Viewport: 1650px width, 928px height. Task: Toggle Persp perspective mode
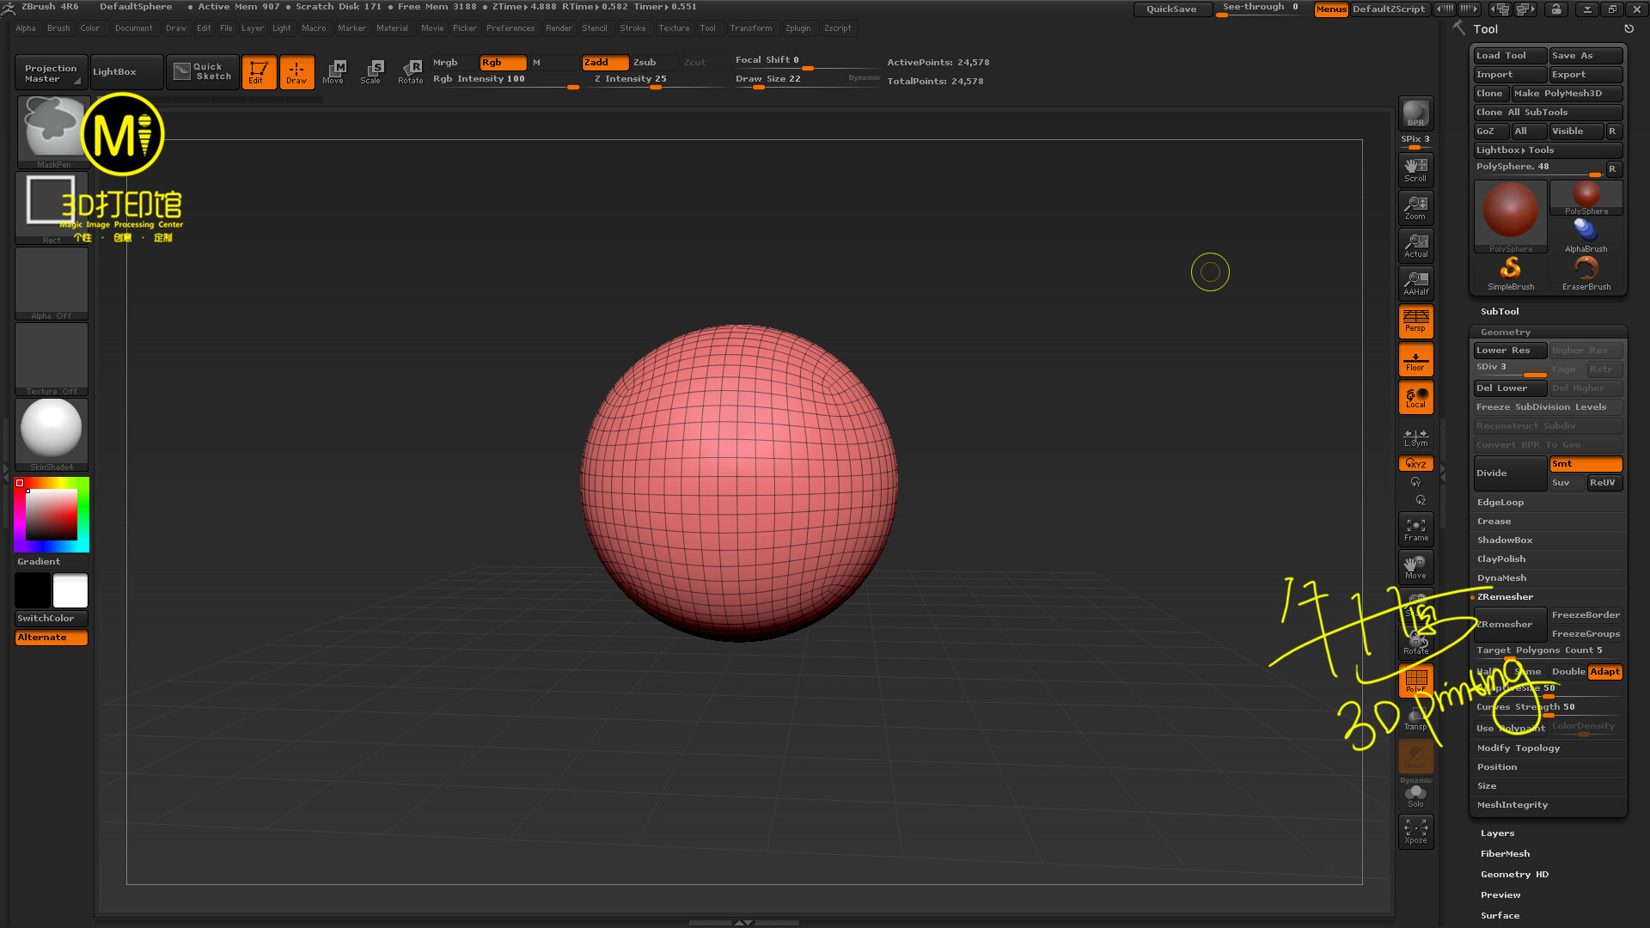(1415, 321)
